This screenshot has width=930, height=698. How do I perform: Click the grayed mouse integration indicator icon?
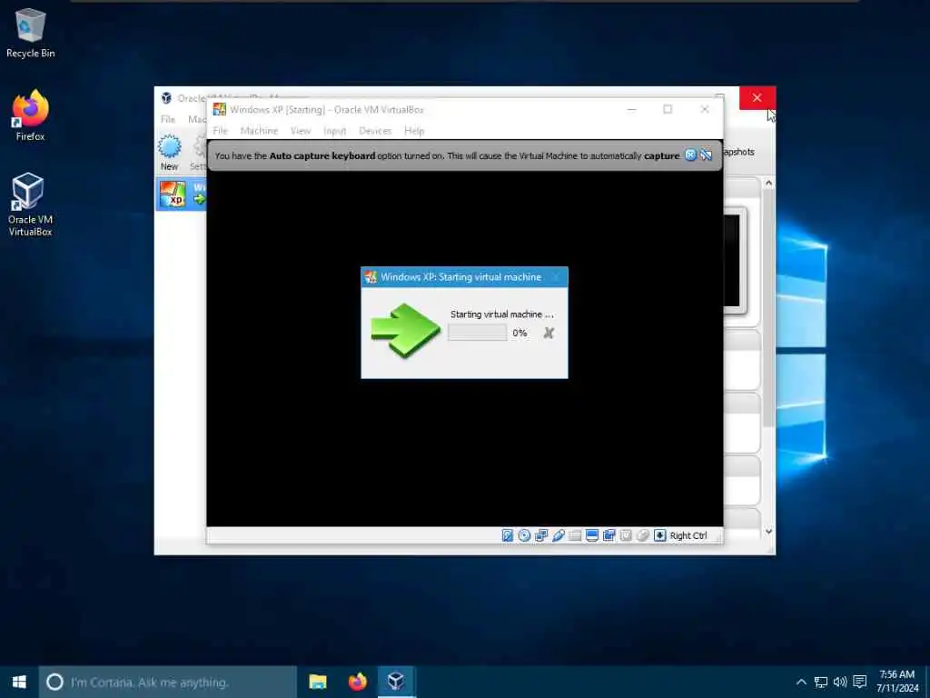pos(642,535)
